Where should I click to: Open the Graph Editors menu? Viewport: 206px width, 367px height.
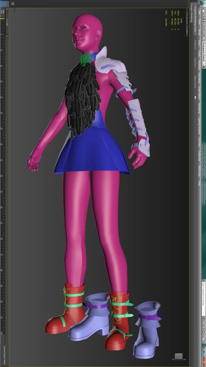(x=199, y=93)
